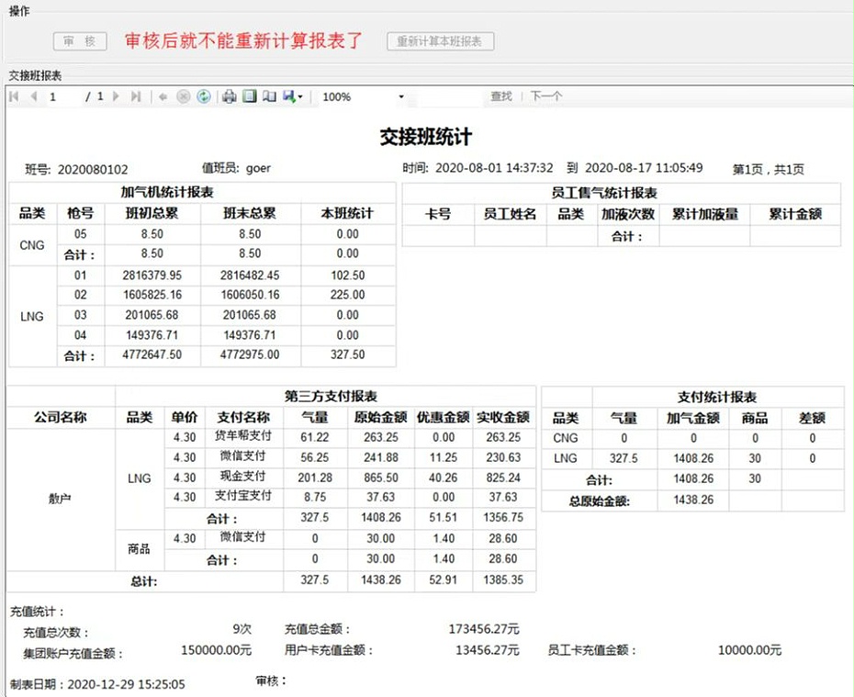The width and height of the screenshot is (854, 697).
Task: Stop report rendering with the cancel icon
Action: [x=182, y=96]
